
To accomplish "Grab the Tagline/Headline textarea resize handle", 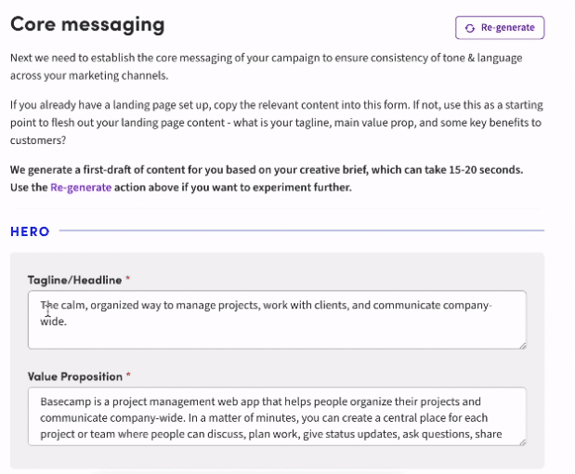I will (522, 345).
